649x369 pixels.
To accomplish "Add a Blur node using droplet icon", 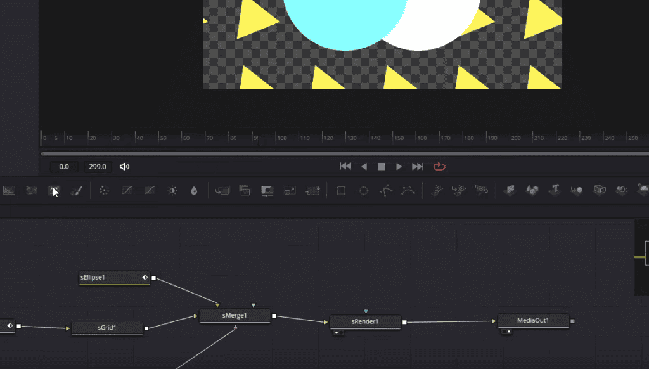I will [x=194, y=190].
